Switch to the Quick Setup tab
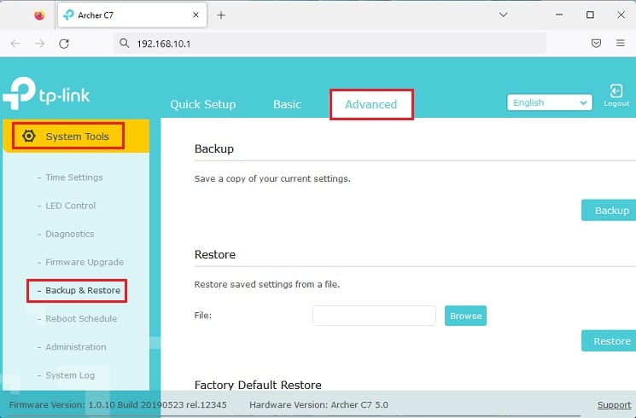636x418 pixels. (x=203, y=105)
